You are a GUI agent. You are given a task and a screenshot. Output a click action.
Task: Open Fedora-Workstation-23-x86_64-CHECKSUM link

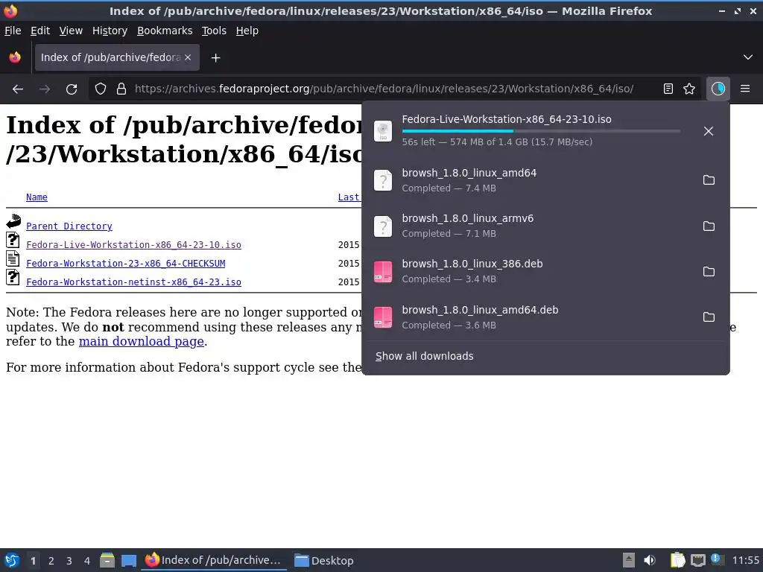click(125, 263)
